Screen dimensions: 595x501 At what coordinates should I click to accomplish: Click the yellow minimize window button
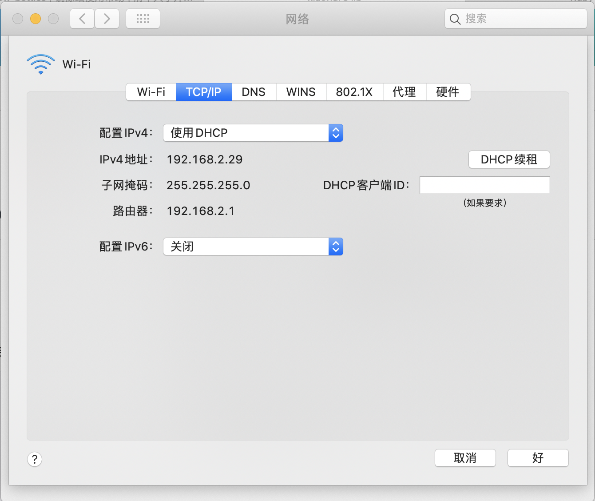[x=36, y=19]
